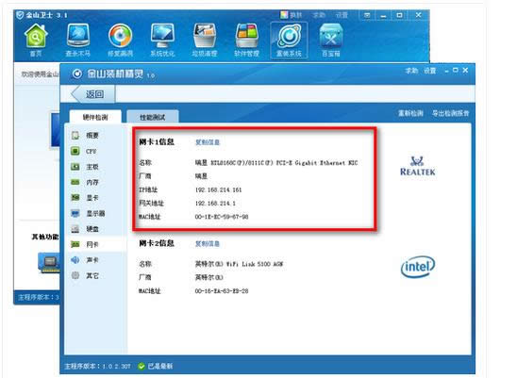Copy info link for 网卡2信息
The height and width of the screenshot is (378, 517).
[208, 244]
